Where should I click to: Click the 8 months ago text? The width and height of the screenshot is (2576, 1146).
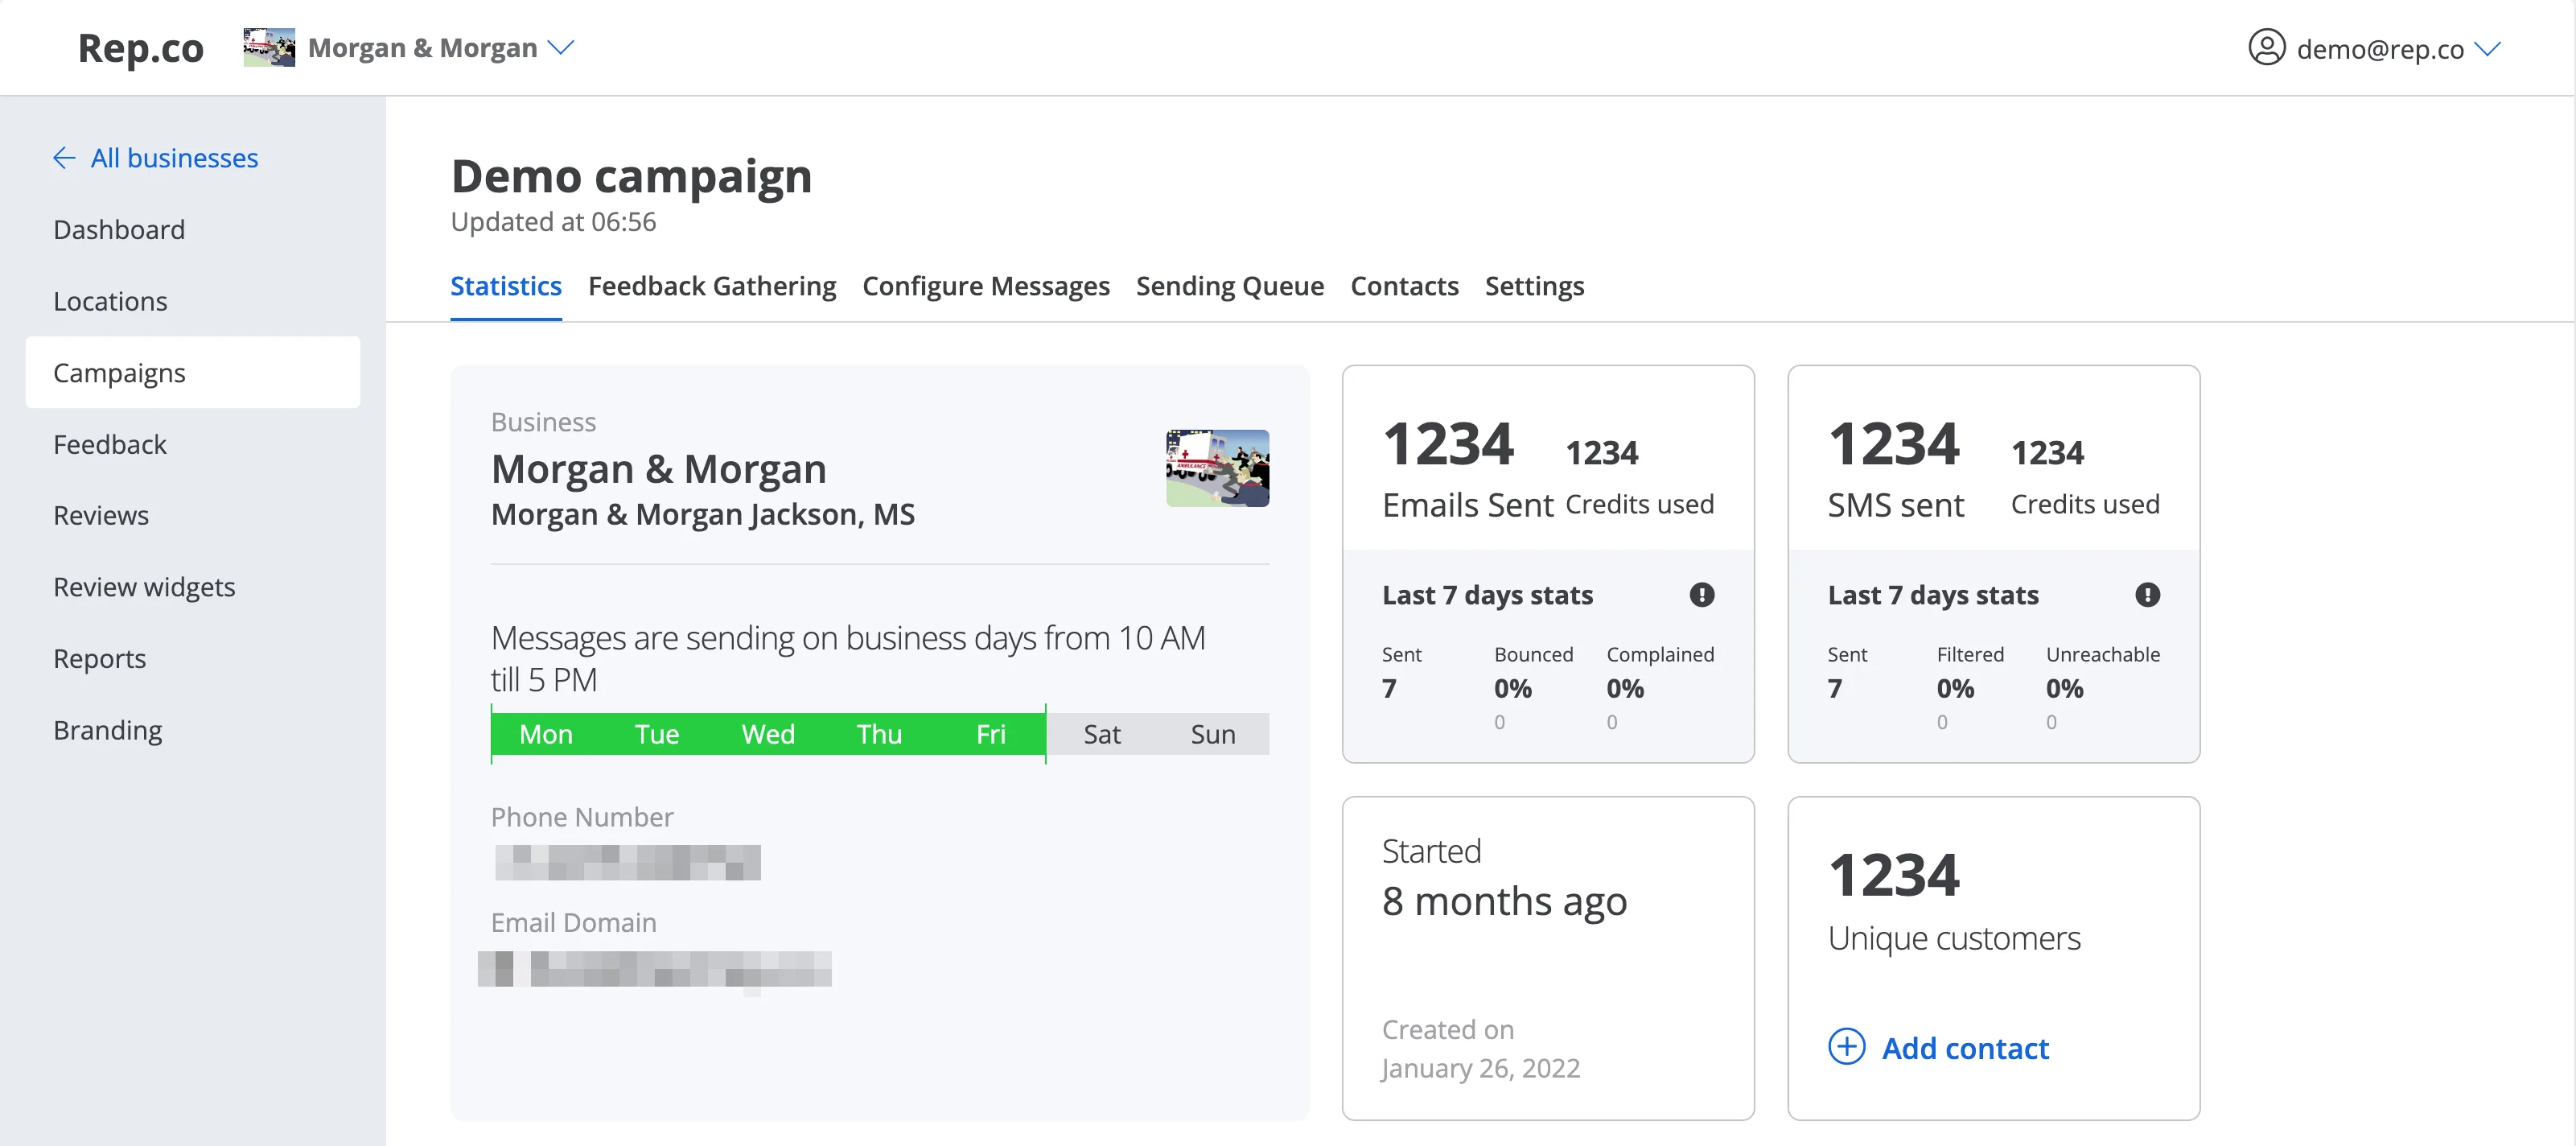[x=1504, y=902]
